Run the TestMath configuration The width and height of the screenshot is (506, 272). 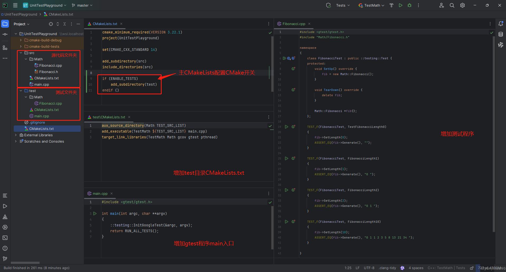tap(401, 5)
